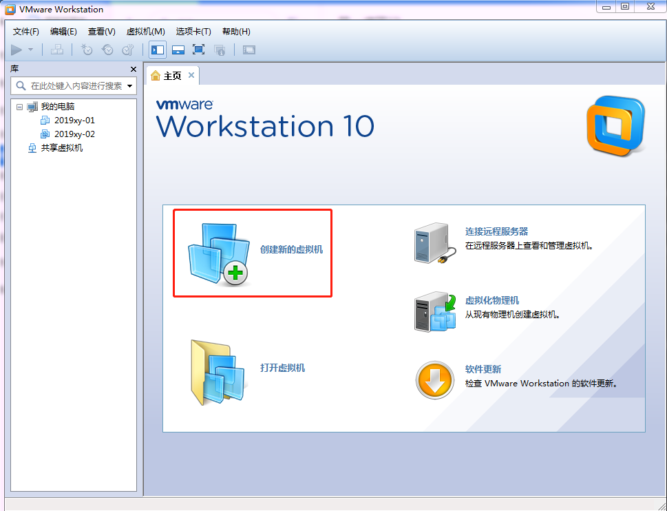The width and height of the screenshot is (667, 511).
Task: Click the remote server tower icon
Action: [x=435, y=243]
